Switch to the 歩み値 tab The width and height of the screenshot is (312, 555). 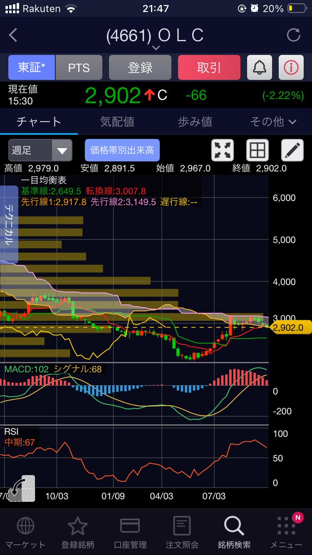click(195, 122)
